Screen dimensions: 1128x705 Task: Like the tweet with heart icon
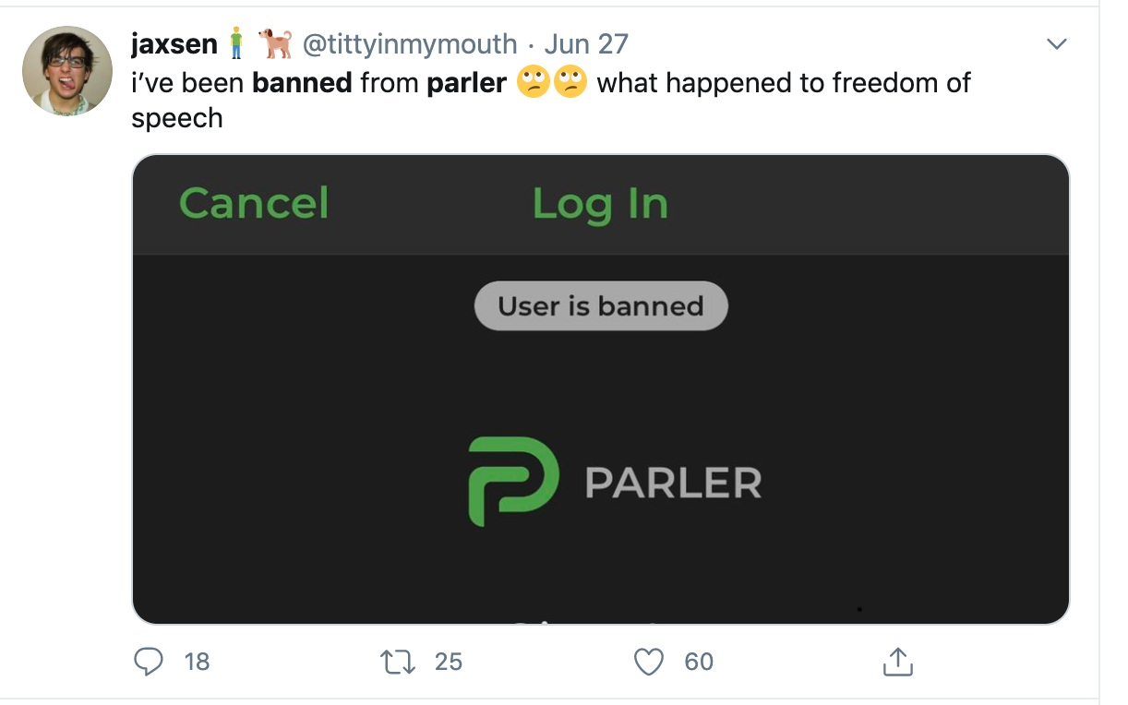tap(650, 661)
